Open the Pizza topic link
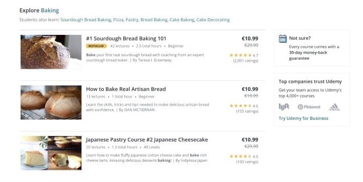The width and height of the screenshot is (363, 182). click(118, 20)
